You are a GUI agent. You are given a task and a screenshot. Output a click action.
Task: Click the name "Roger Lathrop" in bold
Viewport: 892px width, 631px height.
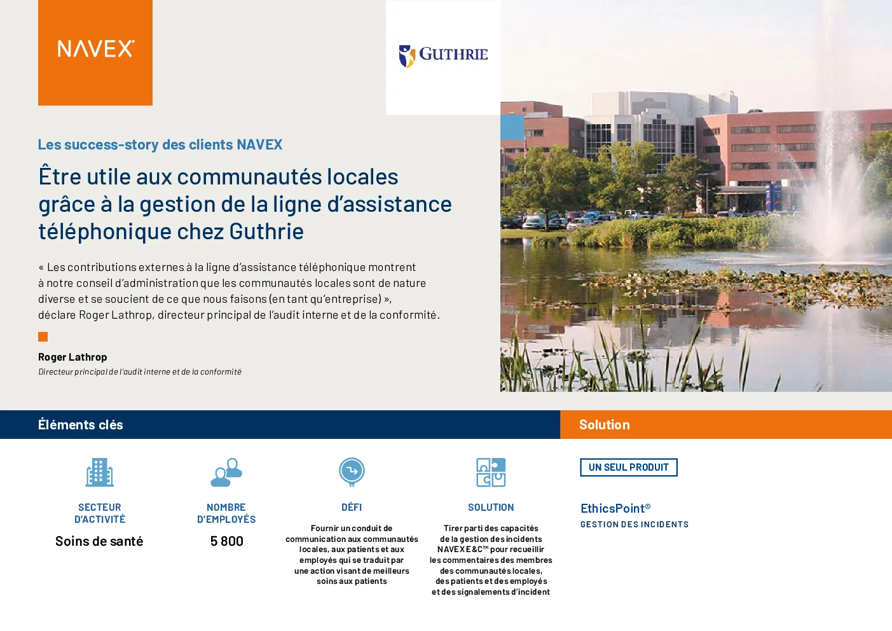pos(72,357)
